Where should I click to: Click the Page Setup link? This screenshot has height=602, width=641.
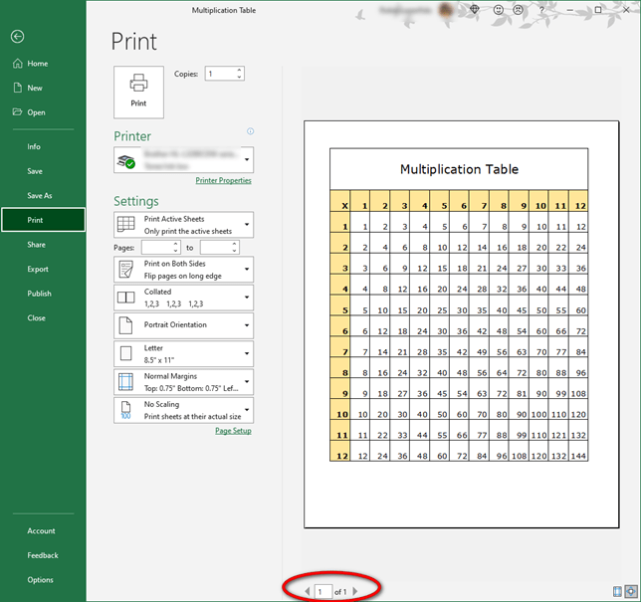[233, 431]
